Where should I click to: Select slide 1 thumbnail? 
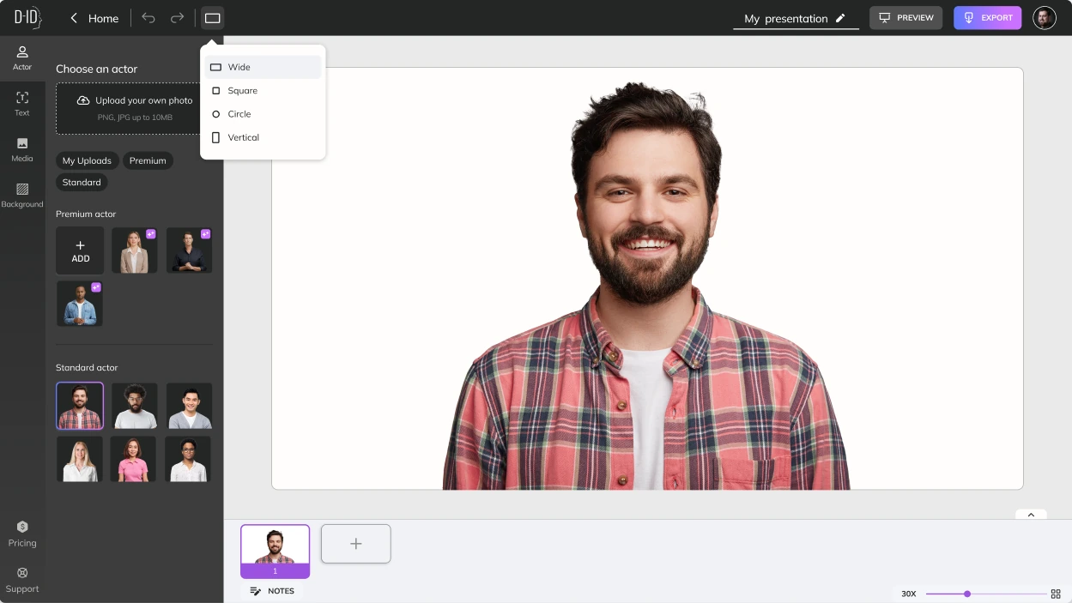[x=275, y=552]
